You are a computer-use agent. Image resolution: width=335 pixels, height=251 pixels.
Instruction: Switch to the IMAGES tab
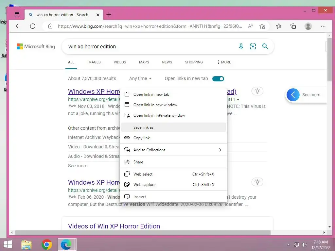[x=94, y=62]
